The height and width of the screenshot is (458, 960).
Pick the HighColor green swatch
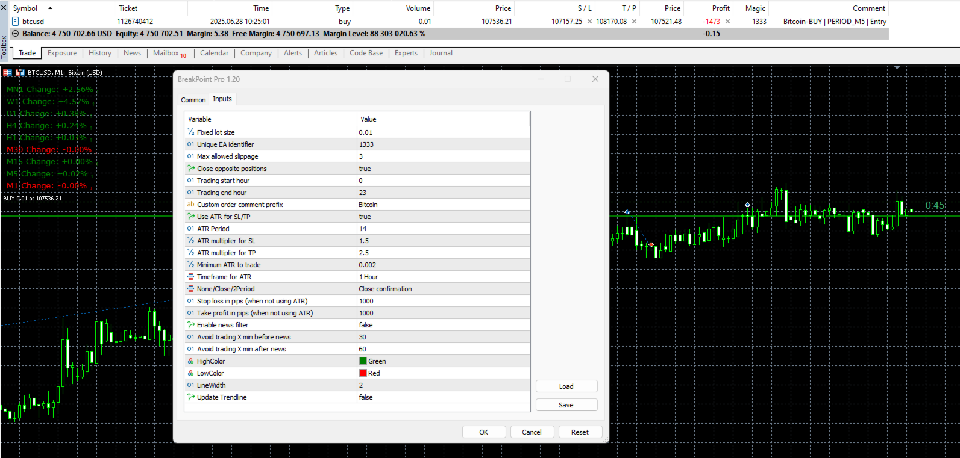(x=363, y=361)
